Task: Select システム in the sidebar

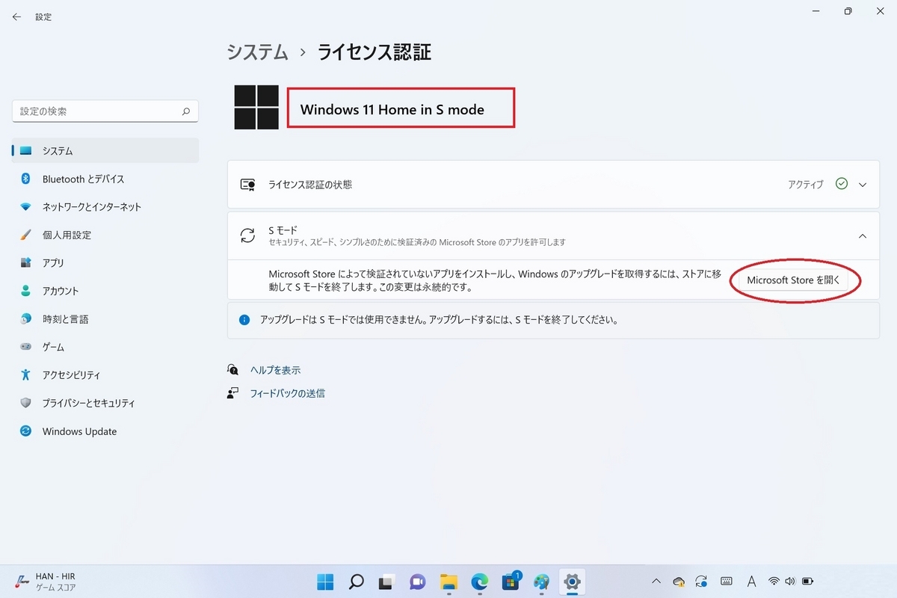Action: coord(105,150)
